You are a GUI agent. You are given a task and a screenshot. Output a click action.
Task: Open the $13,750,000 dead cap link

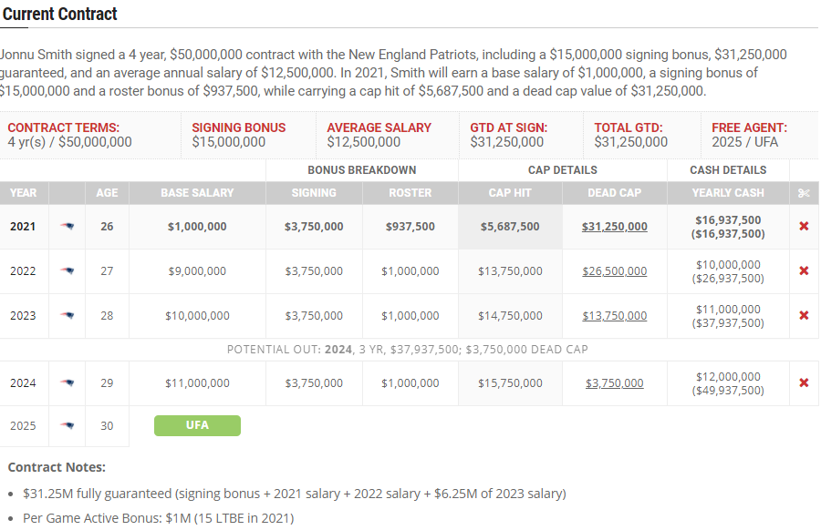click(x=615, y=316)
